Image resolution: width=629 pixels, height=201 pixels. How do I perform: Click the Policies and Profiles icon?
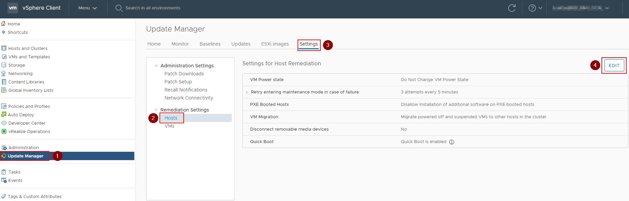coord(4,106)
